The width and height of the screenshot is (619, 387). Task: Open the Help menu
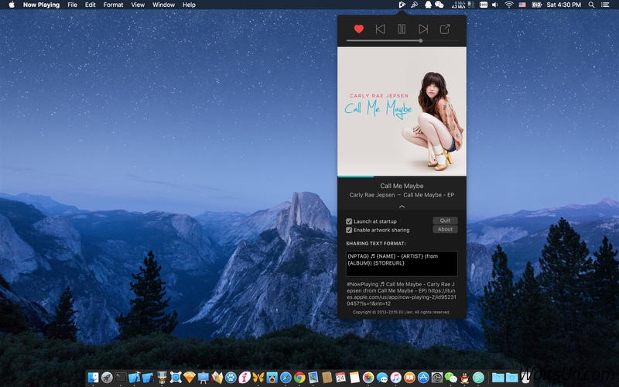189,5
